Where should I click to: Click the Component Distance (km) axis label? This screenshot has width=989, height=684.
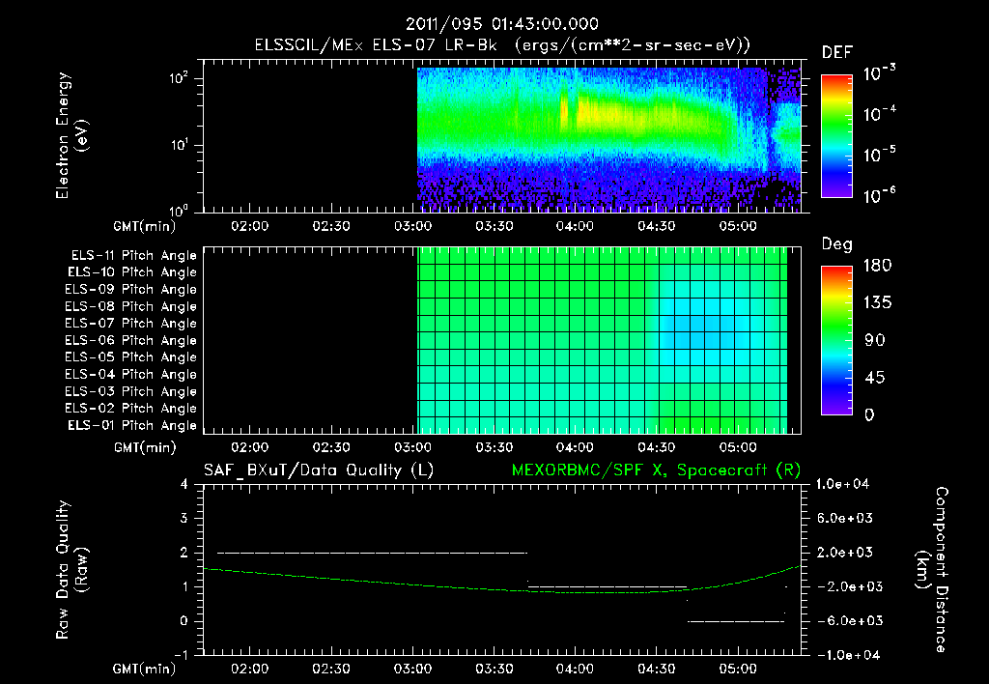click(931, 570)
